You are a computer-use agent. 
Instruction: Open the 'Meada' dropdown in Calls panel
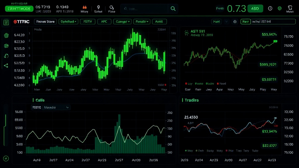(56, 107)
